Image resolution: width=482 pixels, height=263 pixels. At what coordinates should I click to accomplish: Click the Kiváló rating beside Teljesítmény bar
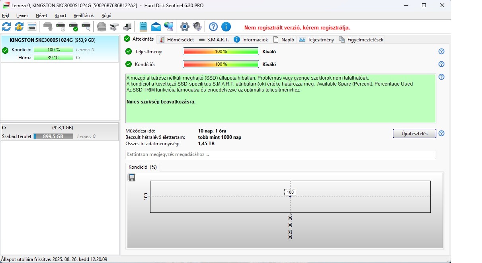pos(269,51)
